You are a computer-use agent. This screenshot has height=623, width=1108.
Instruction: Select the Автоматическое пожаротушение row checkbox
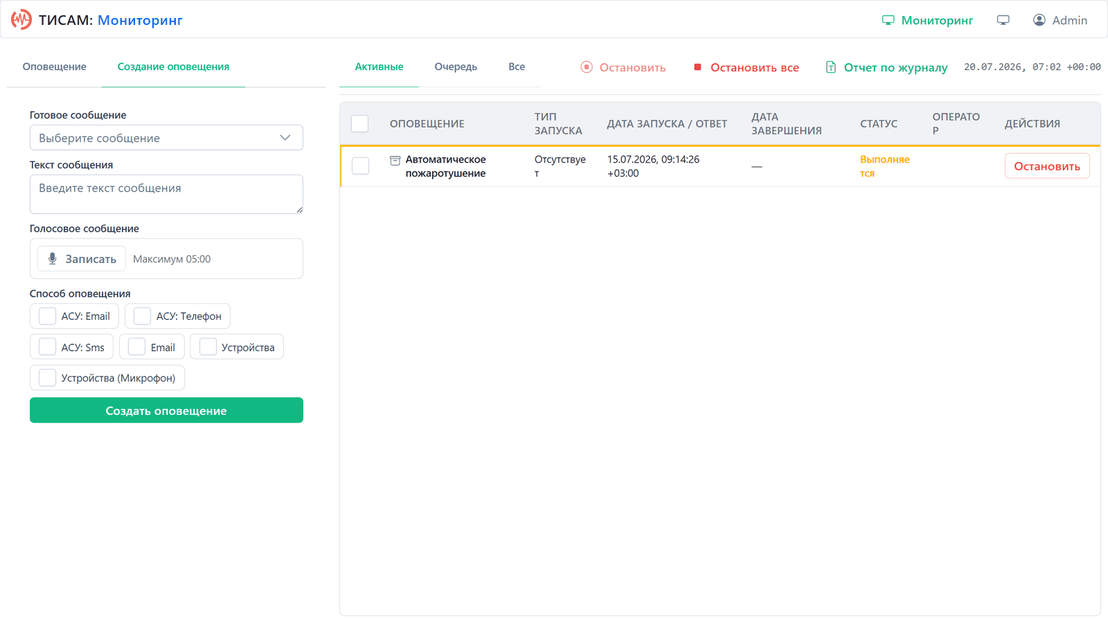(360, 166)
